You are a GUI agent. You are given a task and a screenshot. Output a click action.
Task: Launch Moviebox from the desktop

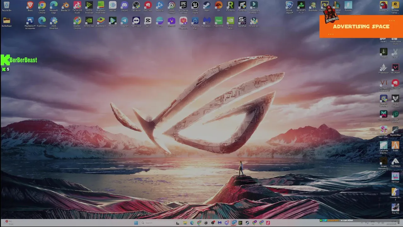(113, 22)
